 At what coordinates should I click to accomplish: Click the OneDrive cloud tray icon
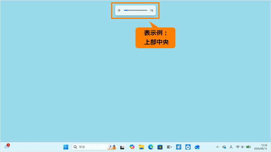tap(224, 147)
